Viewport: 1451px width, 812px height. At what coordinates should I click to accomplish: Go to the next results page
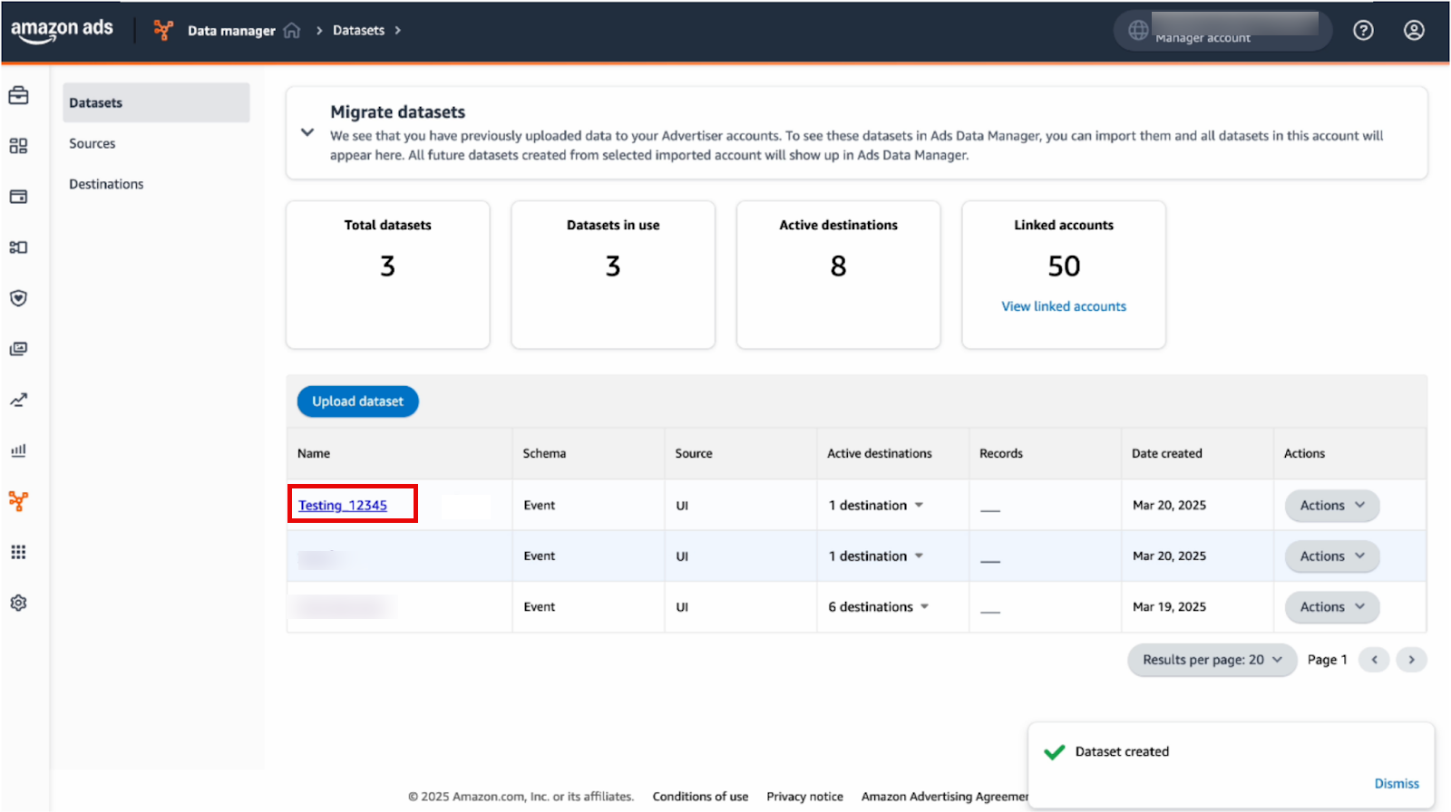pyautogui.click(x=1411, y=660)
